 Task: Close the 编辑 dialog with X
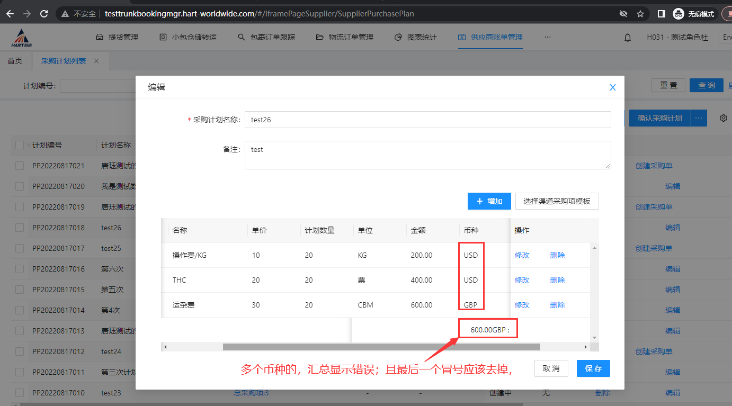click(613, 87)
